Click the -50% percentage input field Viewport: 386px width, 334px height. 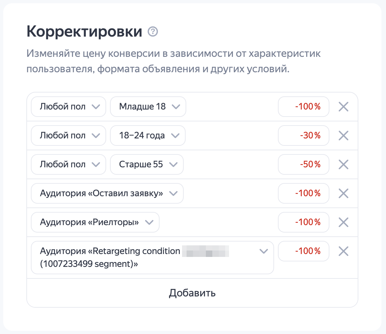pyautogui.click(x=304, y=164)
